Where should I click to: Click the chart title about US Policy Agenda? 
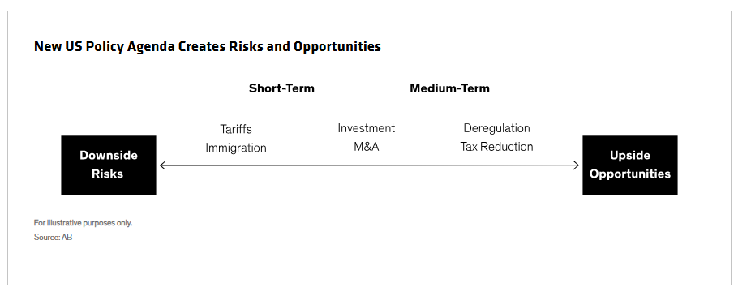tap(208, 46)
